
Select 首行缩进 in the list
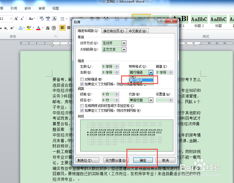coord(141,80)
